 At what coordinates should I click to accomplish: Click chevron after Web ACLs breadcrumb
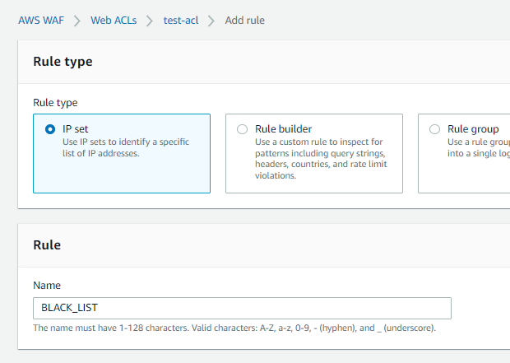pos(148,20)
